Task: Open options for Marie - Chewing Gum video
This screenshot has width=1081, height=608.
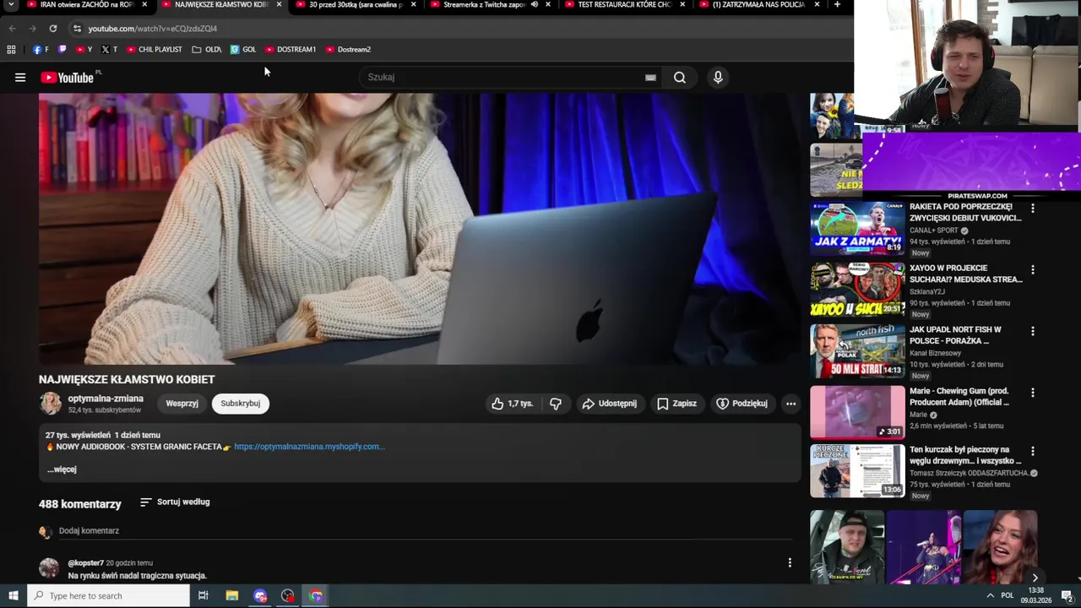Action: click(1032, 393)
